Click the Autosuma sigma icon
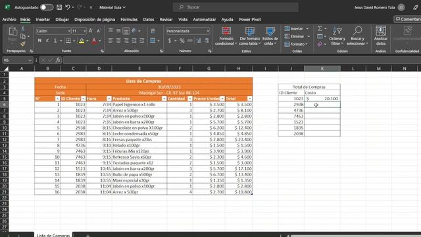This screenshot has height=237, width=421. [x=320, y=28]
